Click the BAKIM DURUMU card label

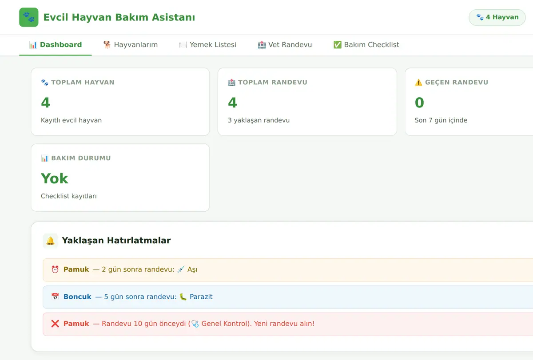[81, 158]
